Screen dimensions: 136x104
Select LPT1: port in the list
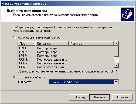(66, 48)
